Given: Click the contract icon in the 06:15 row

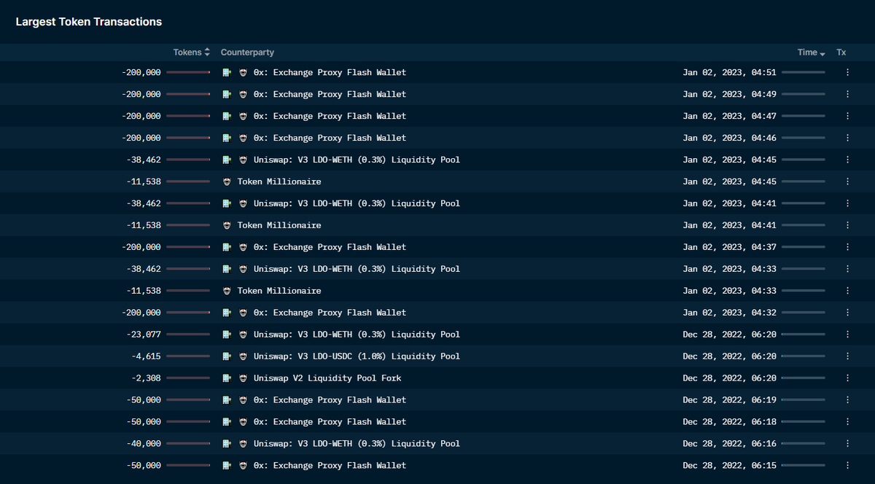Looking at the screenshot, I should tap(227, 466).
